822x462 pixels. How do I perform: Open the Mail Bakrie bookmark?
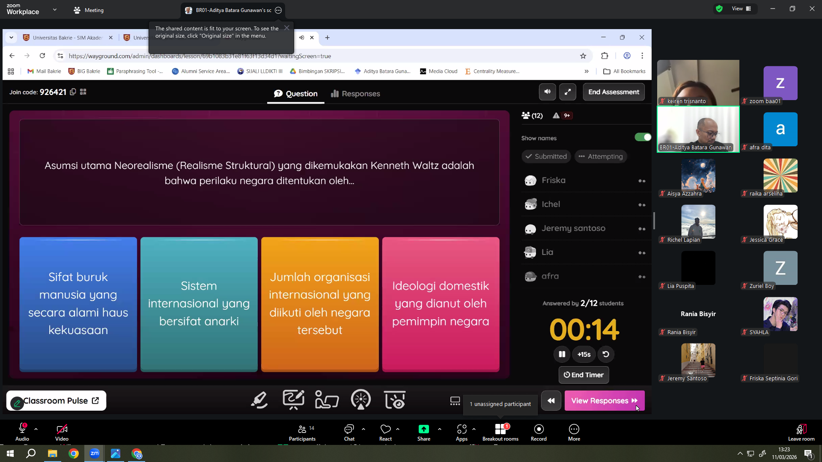point(44,71)
